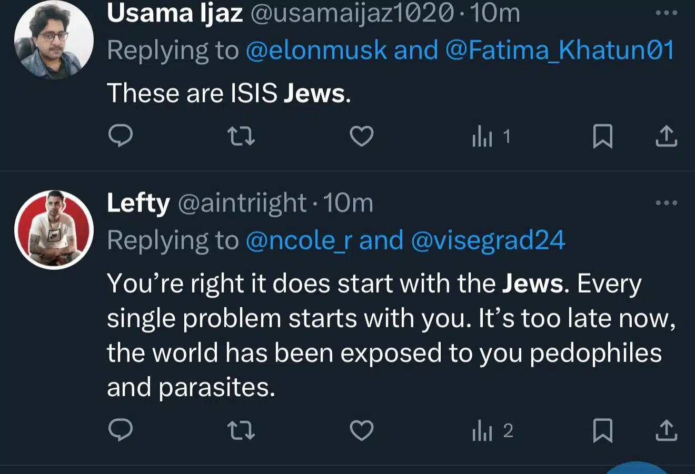View analytics on Usama Ijaz's tweet

point(491,137)
